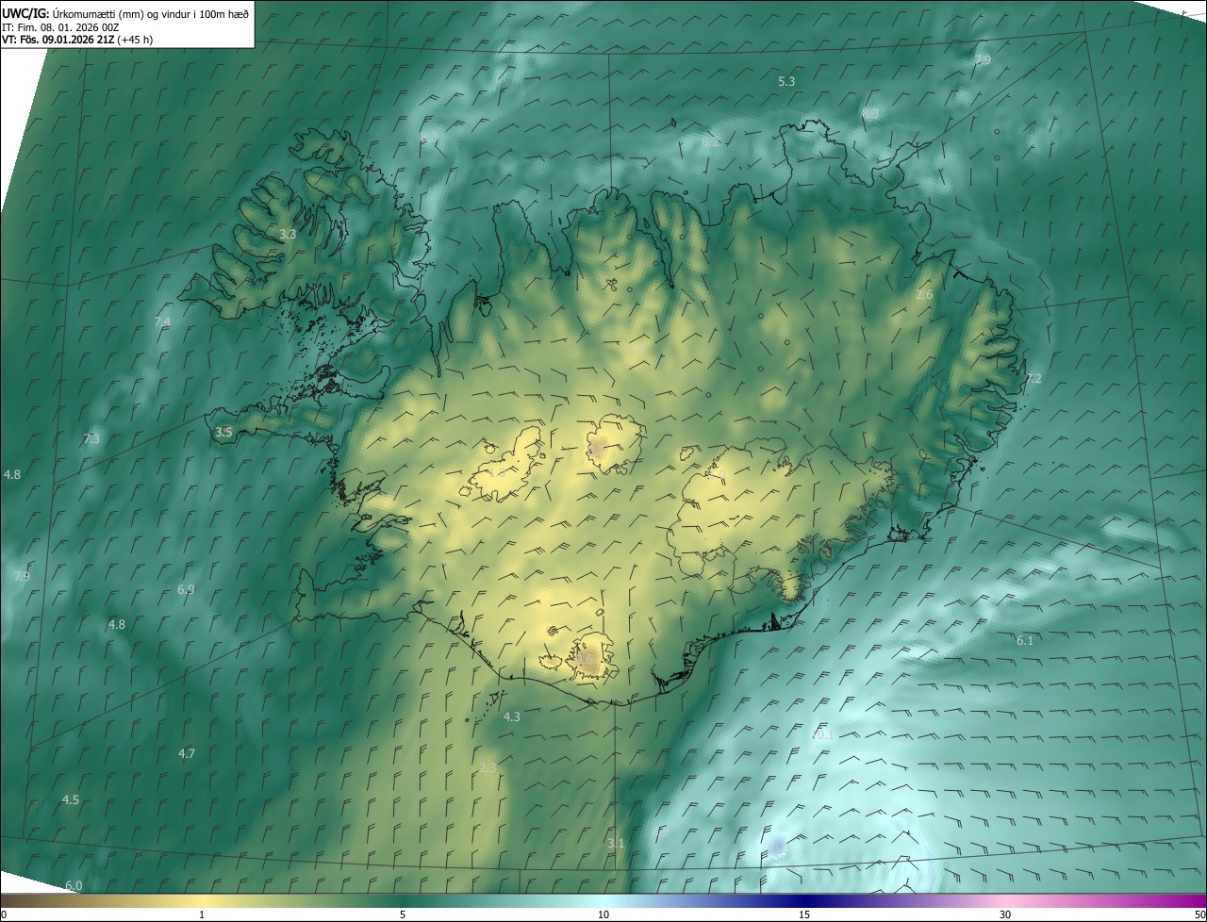
Task: Click the 3.1 label near bottom center
Action: coord(616,843)
